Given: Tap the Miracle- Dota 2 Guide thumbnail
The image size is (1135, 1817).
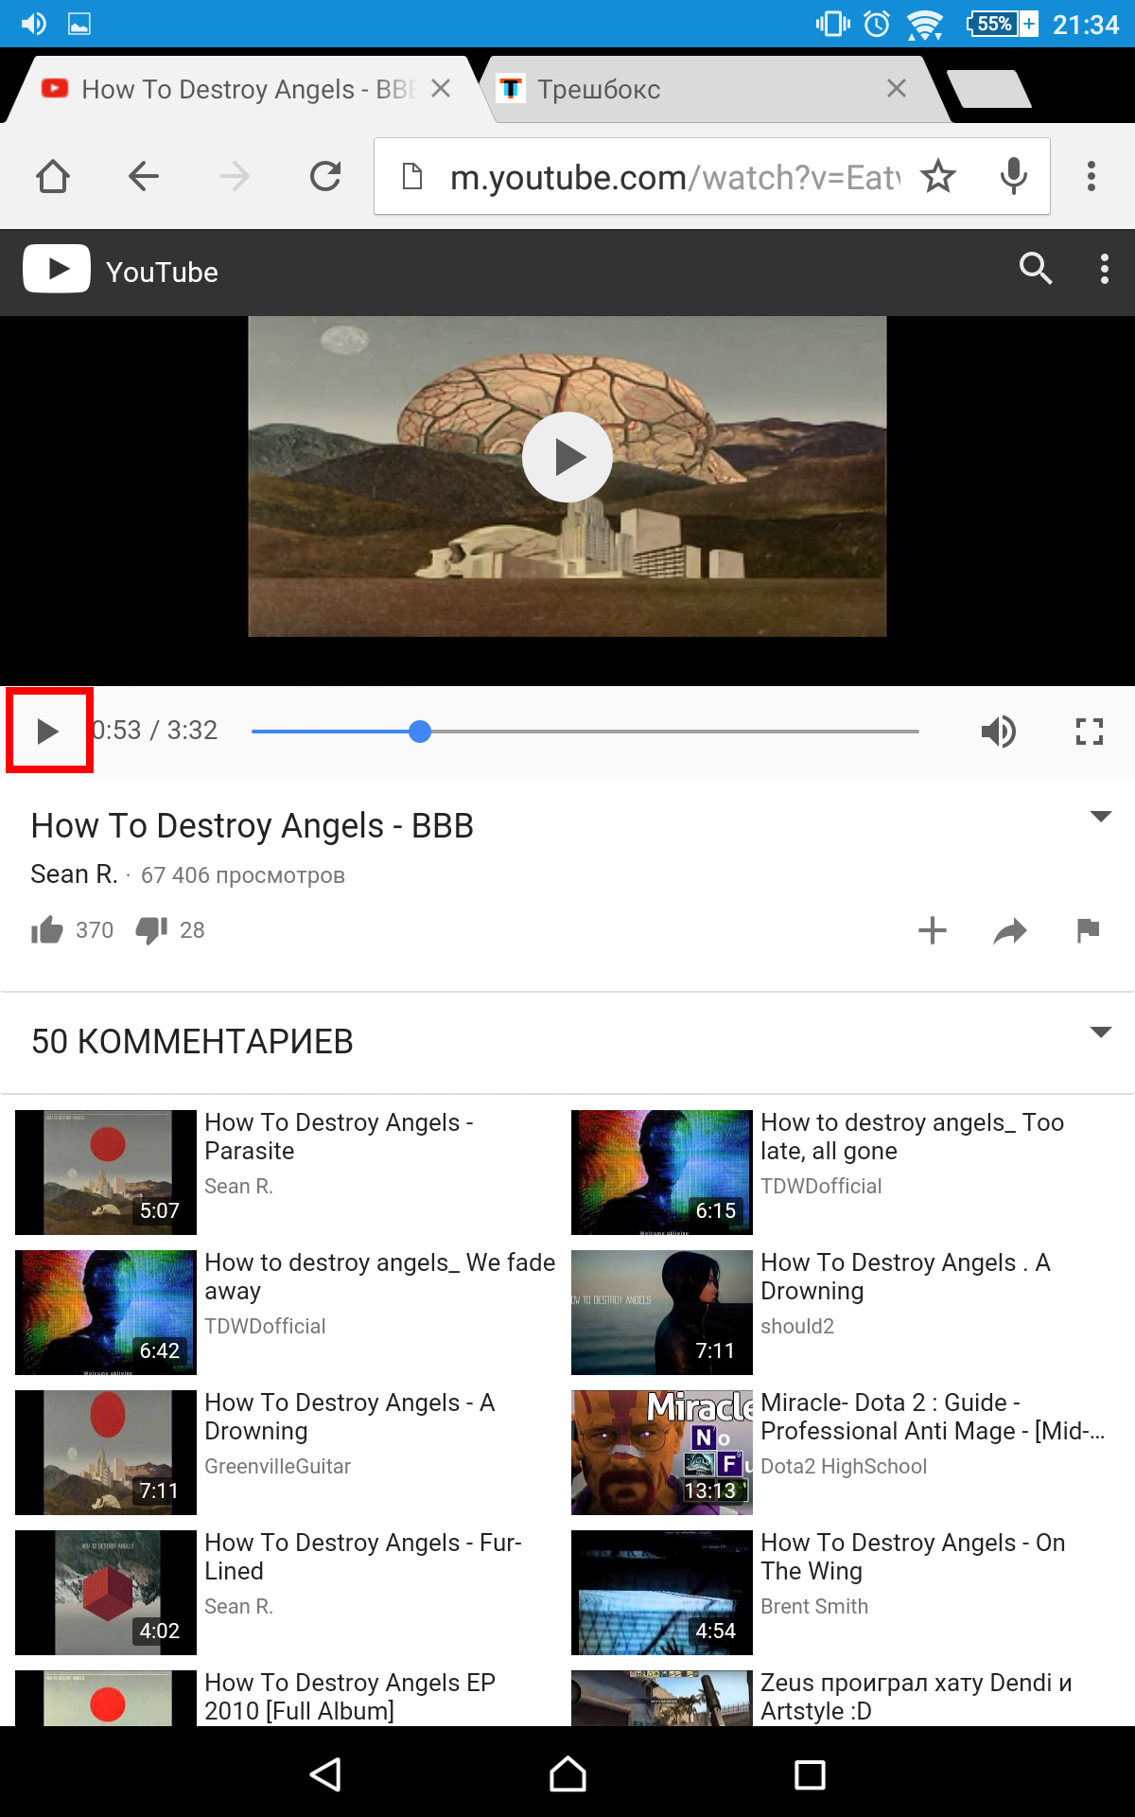Looking at the screenshot, I should (662, 1453).
